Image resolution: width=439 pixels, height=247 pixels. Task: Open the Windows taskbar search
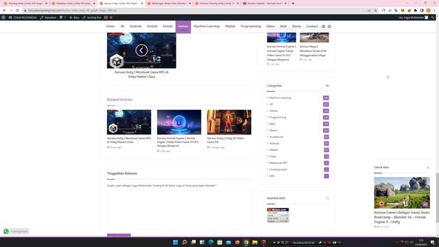coord(185,242)
